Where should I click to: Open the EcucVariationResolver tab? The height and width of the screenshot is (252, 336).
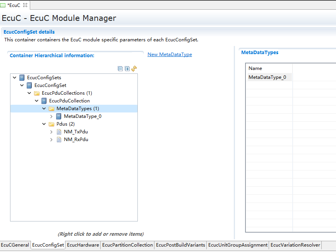[x=295, y=245]
